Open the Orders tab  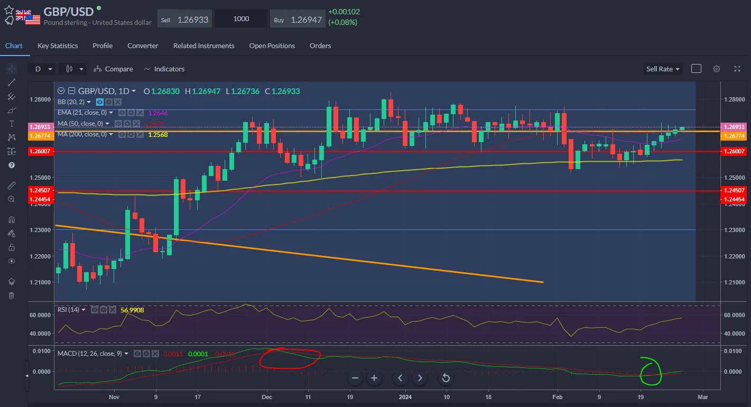pos(320,45)
